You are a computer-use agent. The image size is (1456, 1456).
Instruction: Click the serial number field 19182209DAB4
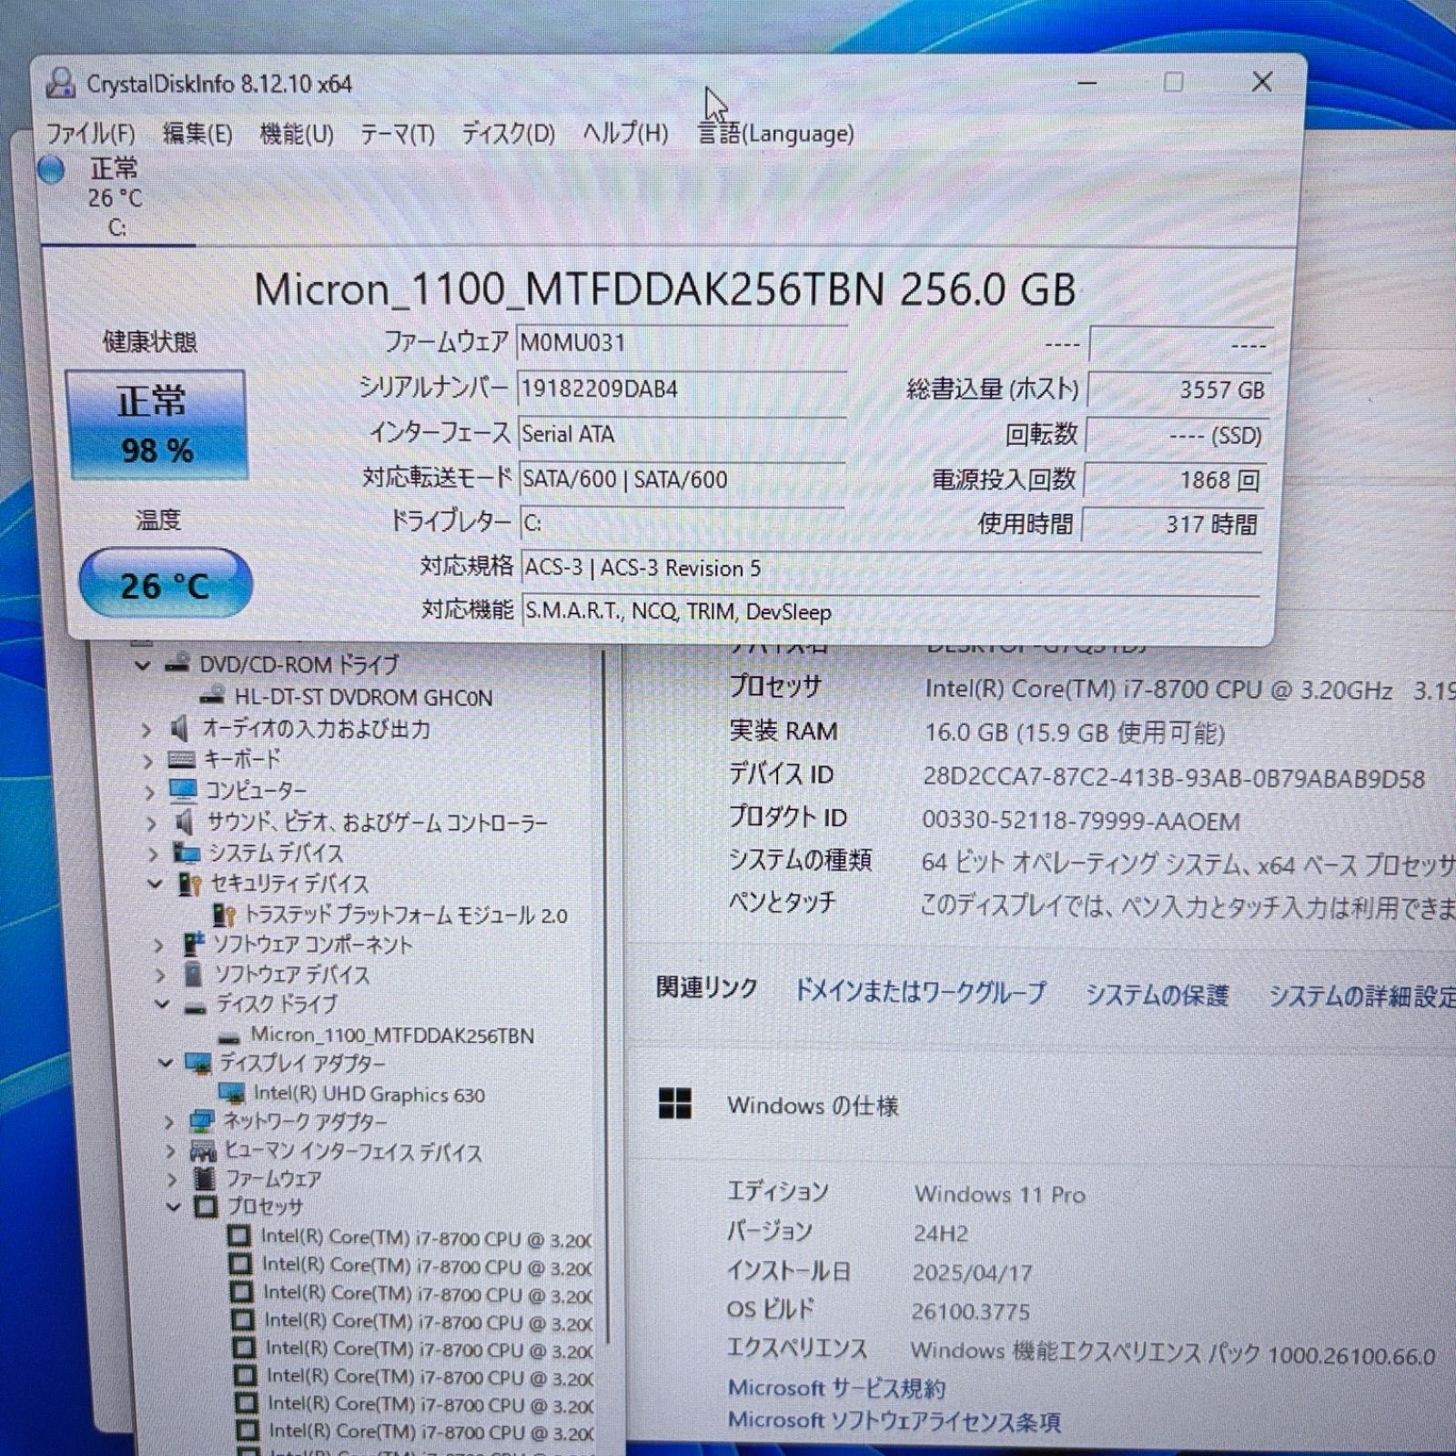(x=682, y=389)
